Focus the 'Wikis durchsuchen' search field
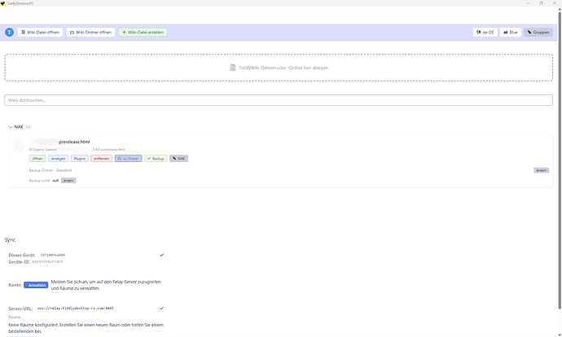562x337 pixels. [x=279, y=100]
